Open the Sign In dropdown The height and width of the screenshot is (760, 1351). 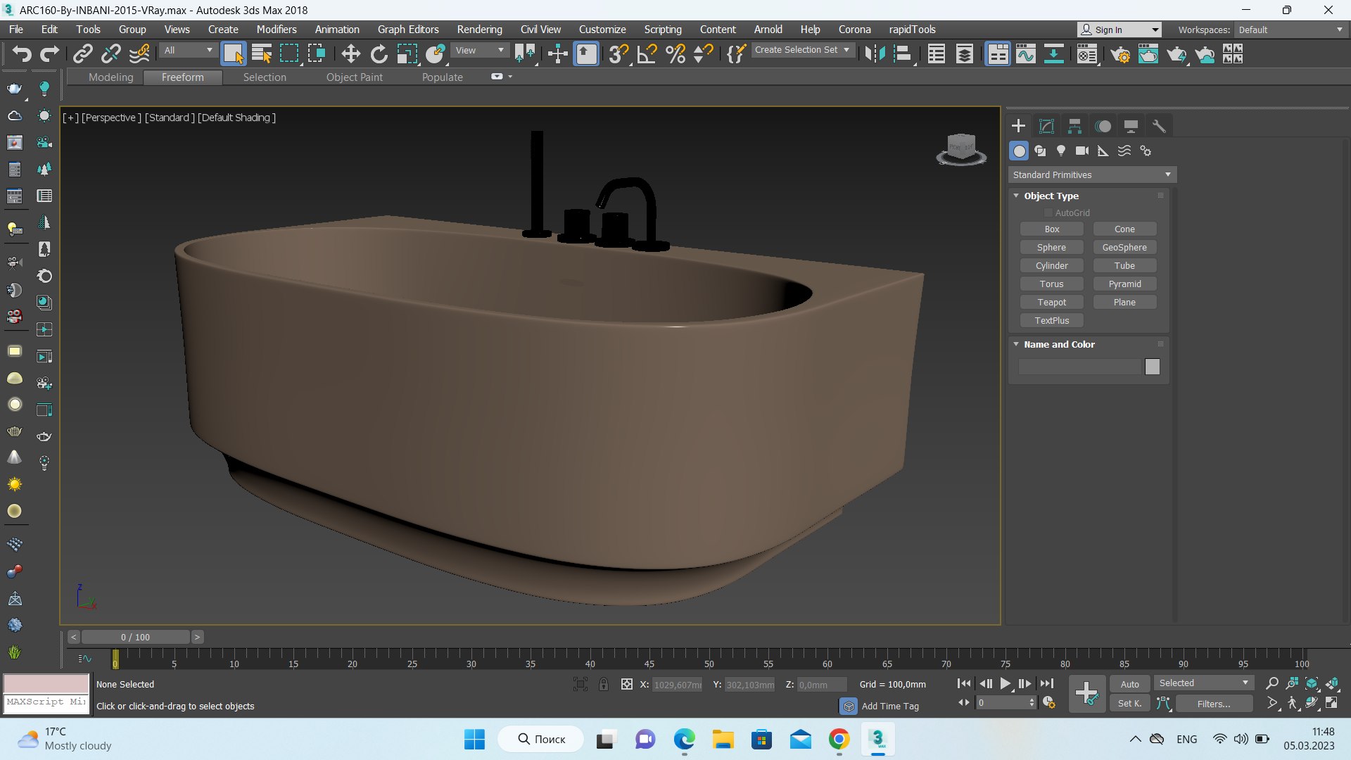tap(1120, 30)
